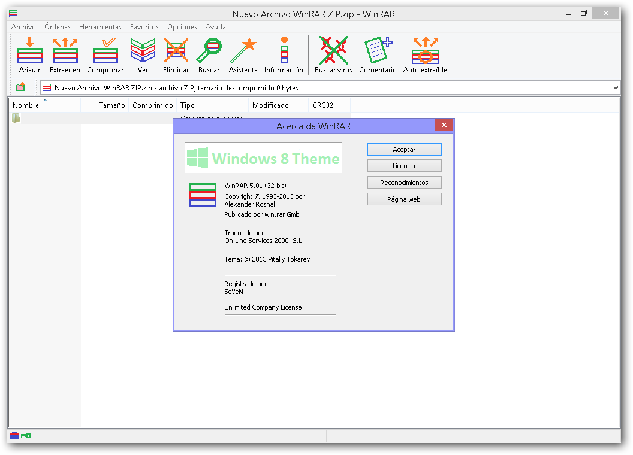Sort by the Tamaño column header
This screenshot has width=633, height=455.
[x=104, y=105]
